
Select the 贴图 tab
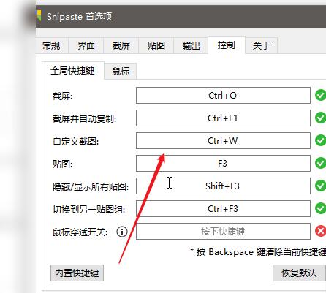point(156,45)
